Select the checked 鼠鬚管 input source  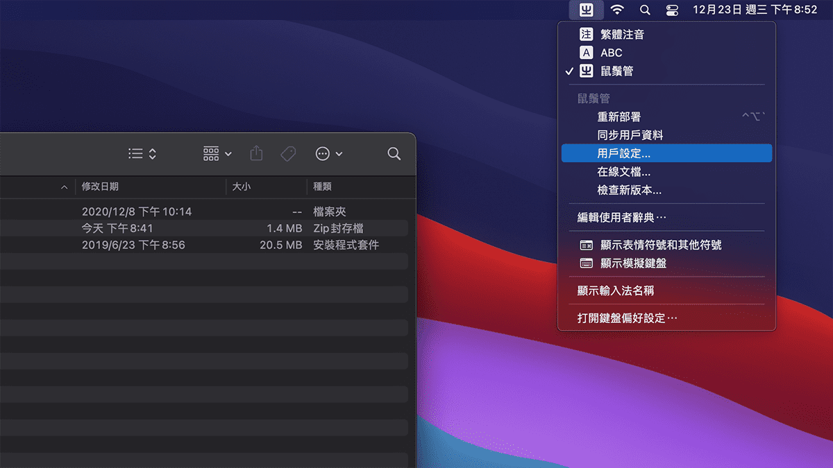click(x=616, y=71)
